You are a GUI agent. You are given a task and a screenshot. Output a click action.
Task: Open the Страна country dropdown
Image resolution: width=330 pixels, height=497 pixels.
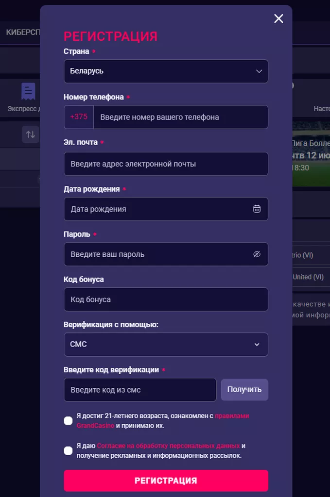pos(166,71)
